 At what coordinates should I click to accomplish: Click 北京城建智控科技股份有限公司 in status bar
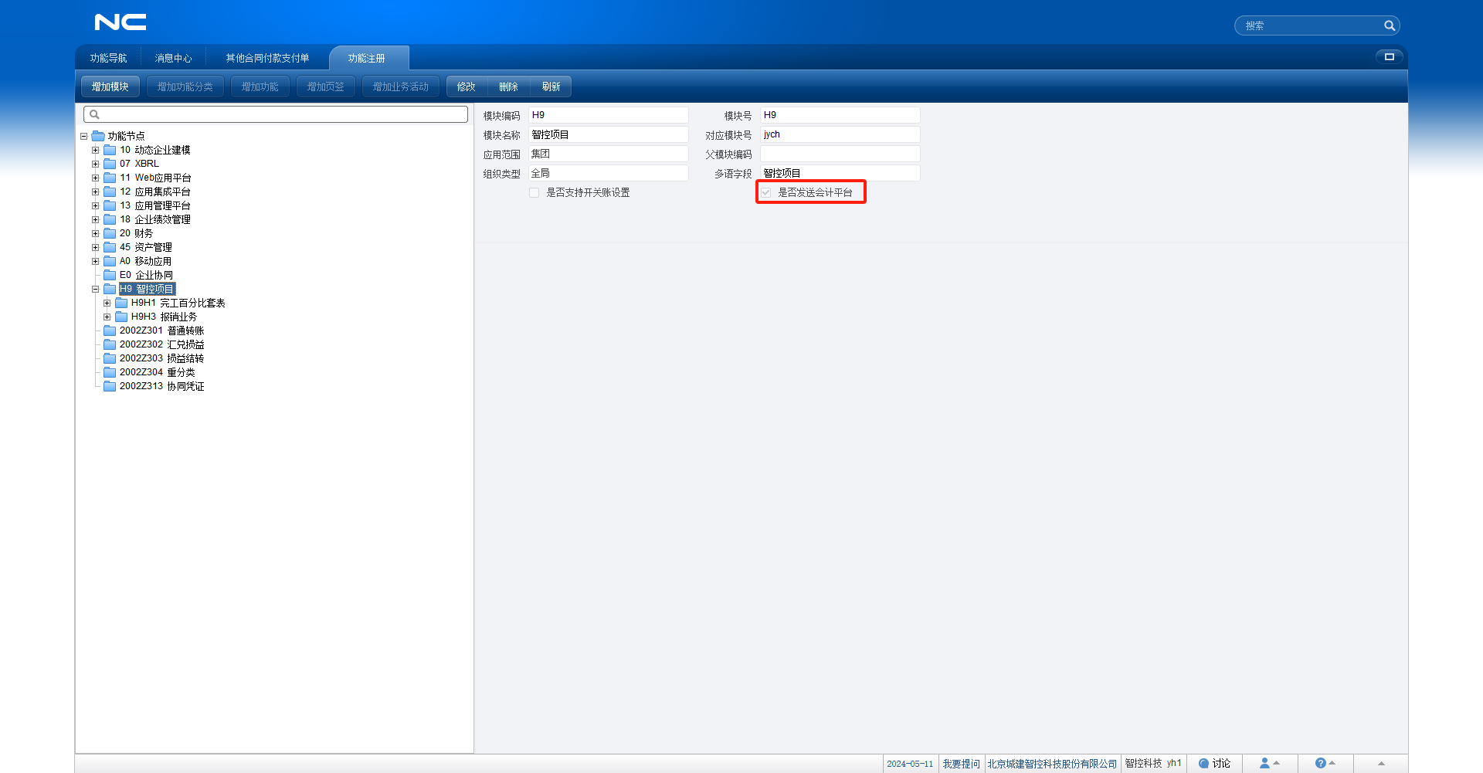(1052, 764)
